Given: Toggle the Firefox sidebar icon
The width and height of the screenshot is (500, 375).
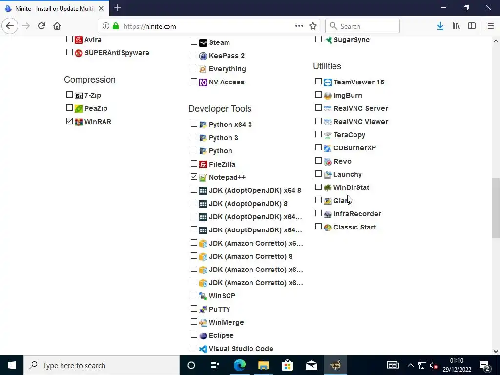Looking at the screenshot, I should (472, 26).
